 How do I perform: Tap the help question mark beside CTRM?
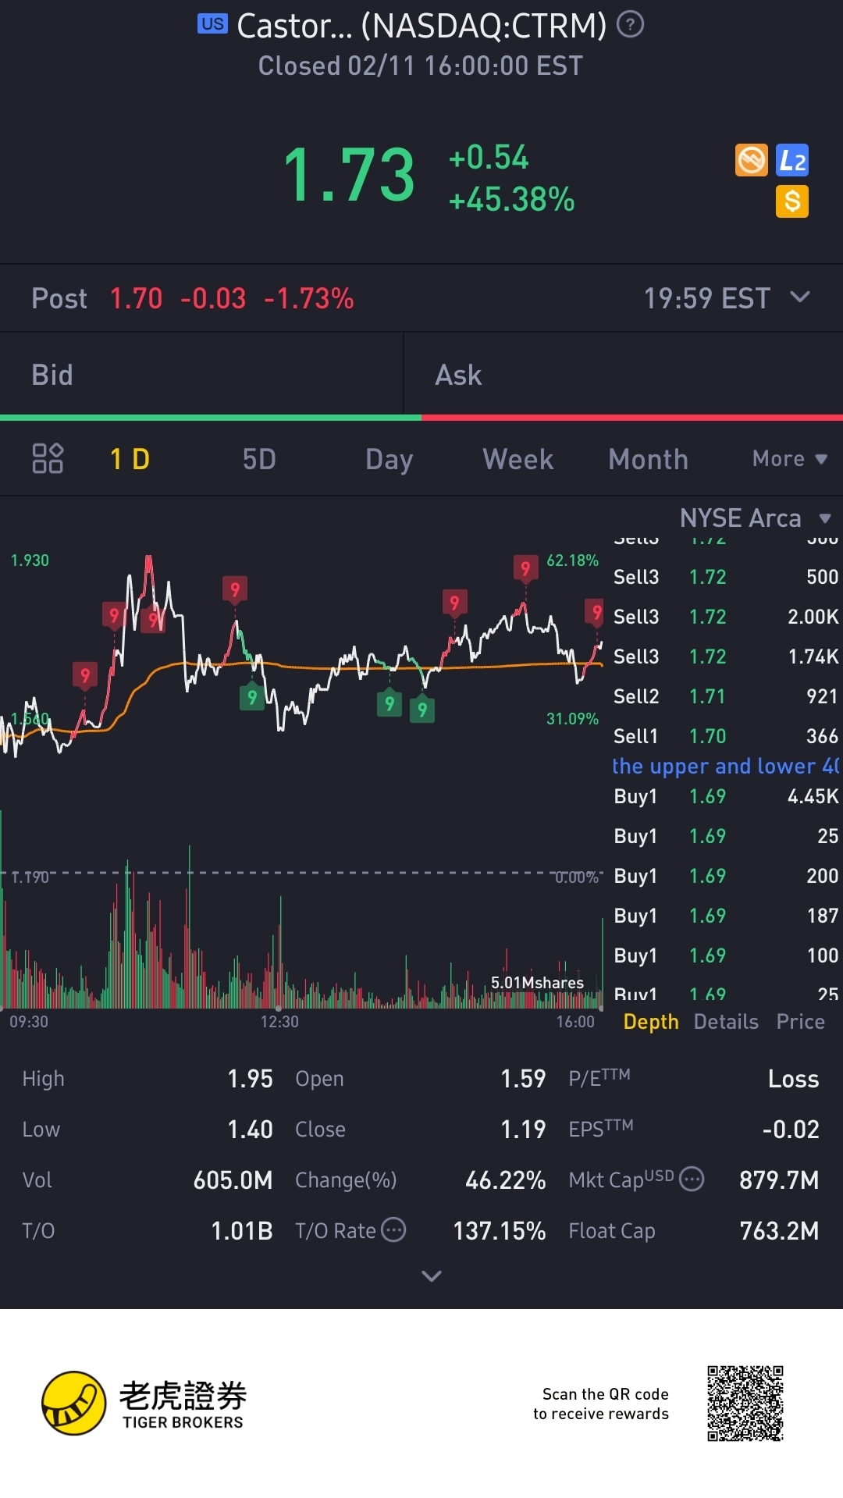(x=630, y=26)
